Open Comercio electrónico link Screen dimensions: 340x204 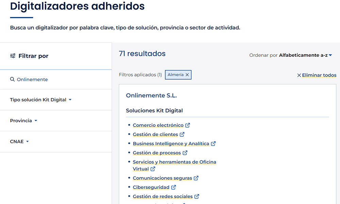[158, 125]
